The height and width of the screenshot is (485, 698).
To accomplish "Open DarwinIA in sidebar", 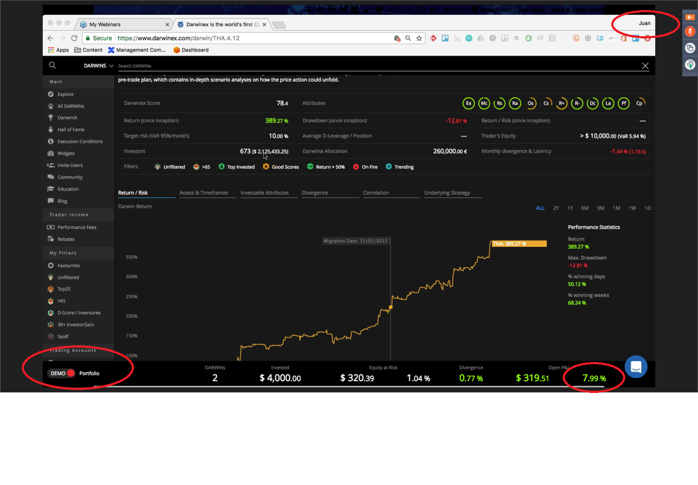I will [67, 118].
